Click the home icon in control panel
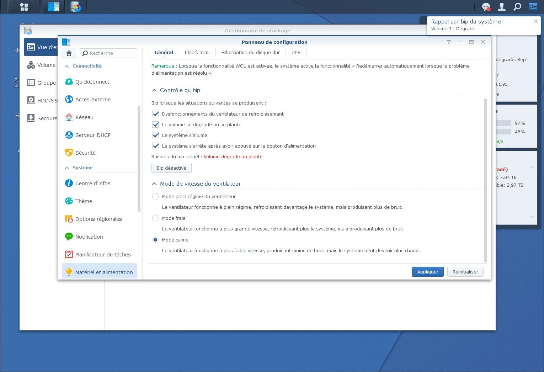This screenshot has width=544, height=372. pos(69,53)
